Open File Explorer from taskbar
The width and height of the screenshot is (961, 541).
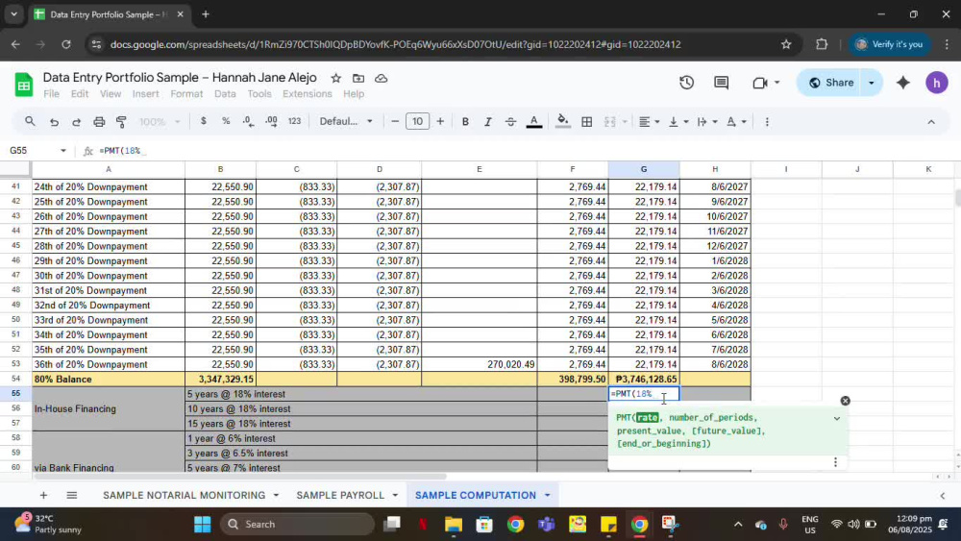pos(454,525)
